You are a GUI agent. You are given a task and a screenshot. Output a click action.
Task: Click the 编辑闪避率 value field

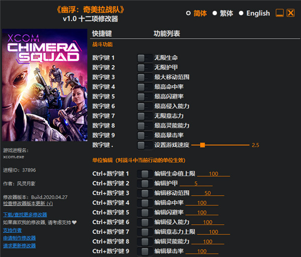coord(202,212)
